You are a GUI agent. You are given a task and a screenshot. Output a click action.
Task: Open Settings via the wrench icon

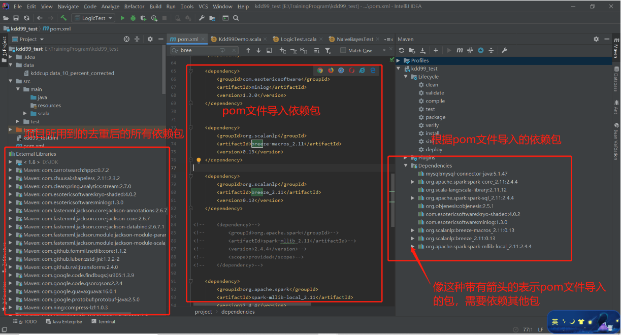click(202, 18)
